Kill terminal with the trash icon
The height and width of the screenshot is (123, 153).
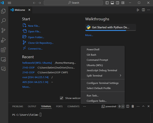133,107
